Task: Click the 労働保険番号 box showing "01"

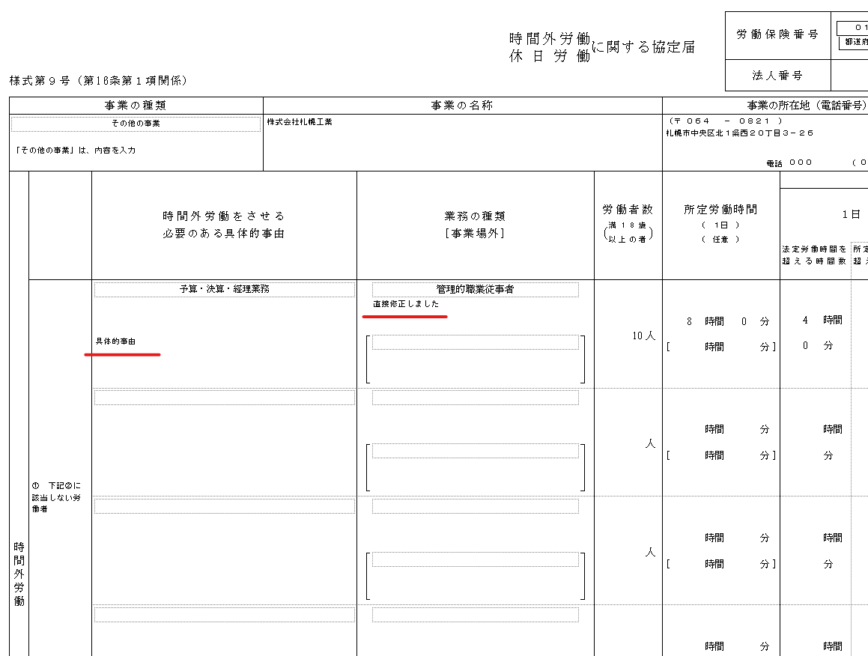Action: tap(852, 28)
